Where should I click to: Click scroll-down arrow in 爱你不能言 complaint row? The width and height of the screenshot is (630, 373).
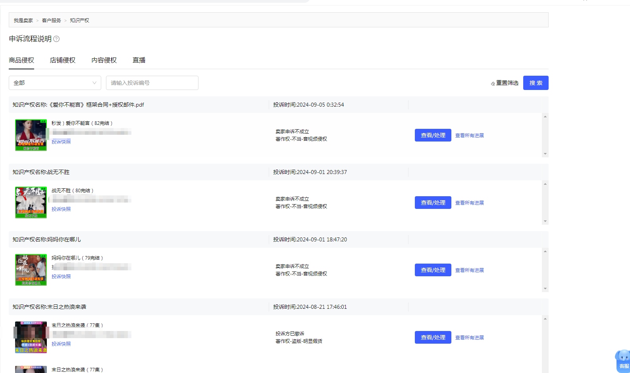[545, 154]
